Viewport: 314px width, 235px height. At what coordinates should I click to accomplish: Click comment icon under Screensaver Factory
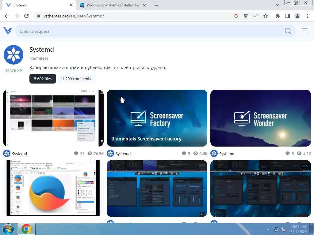[x=184, y=154]
